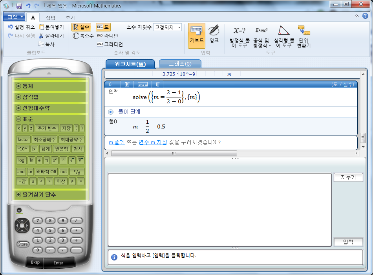Select 실수 real number mode

coord(81,27)
